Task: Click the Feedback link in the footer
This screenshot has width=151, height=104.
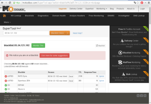Action: pyautogui.click(x=7, y=95)
